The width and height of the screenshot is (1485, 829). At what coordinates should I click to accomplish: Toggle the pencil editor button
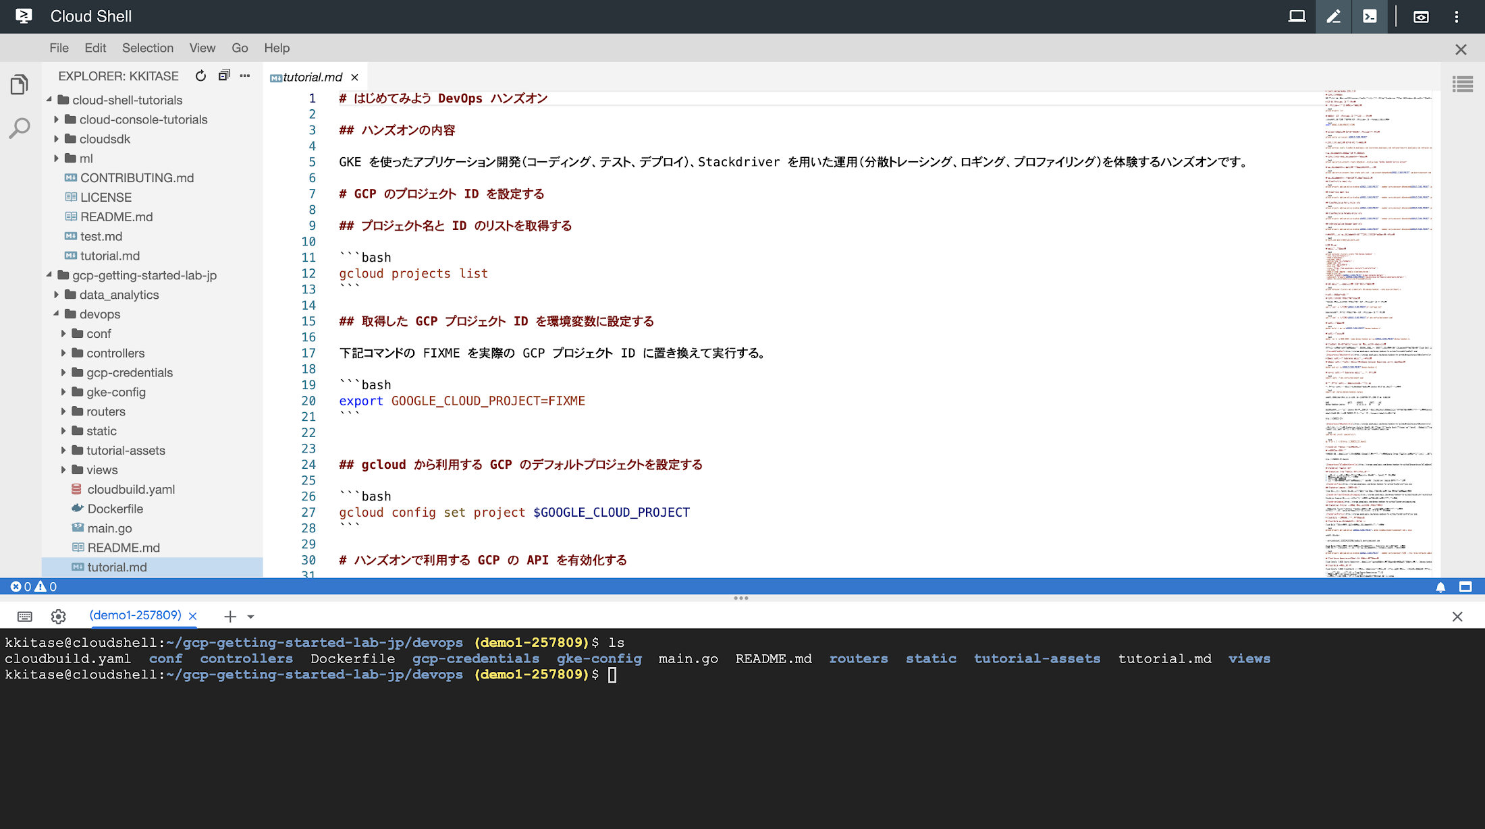1333,16
